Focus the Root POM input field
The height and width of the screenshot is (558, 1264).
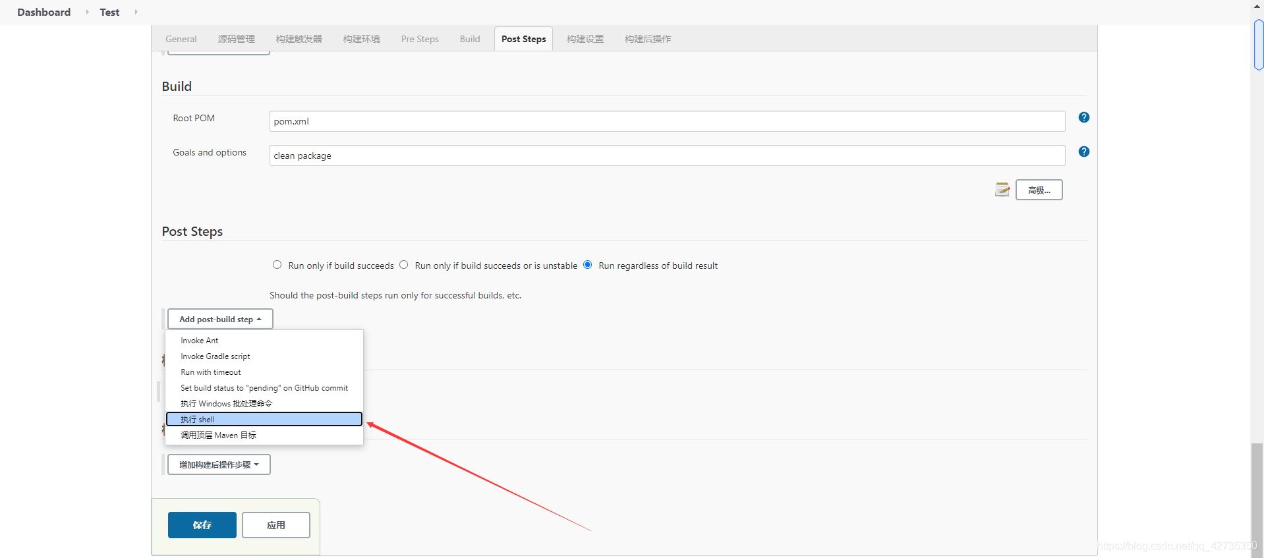(667, 121)
